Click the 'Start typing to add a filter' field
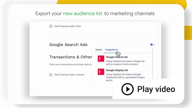 68,26
